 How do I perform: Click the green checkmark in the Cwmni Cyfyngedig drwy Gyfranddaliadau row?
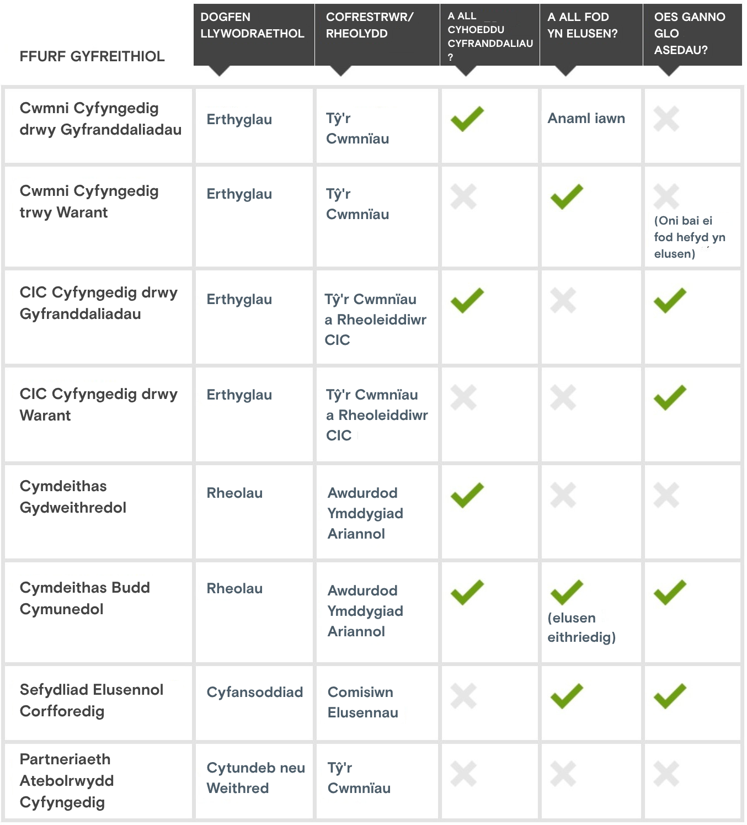click(x=467, y=119)
